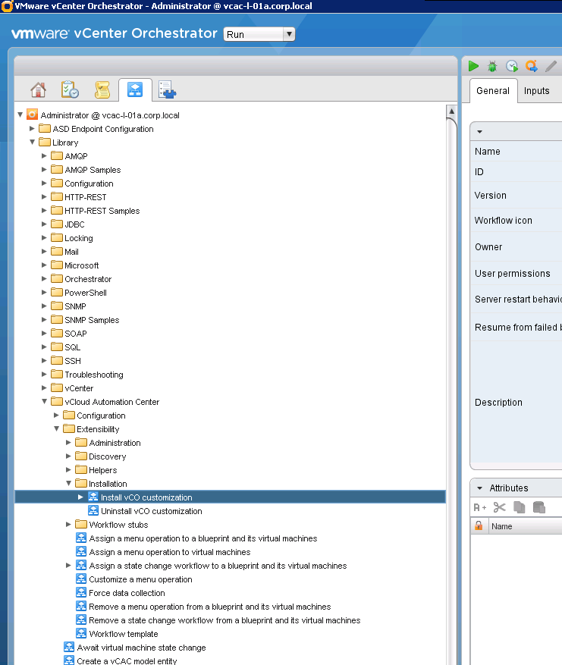
Task: Click the Customize a menu operation icon
Action: [x=81, y=579]
